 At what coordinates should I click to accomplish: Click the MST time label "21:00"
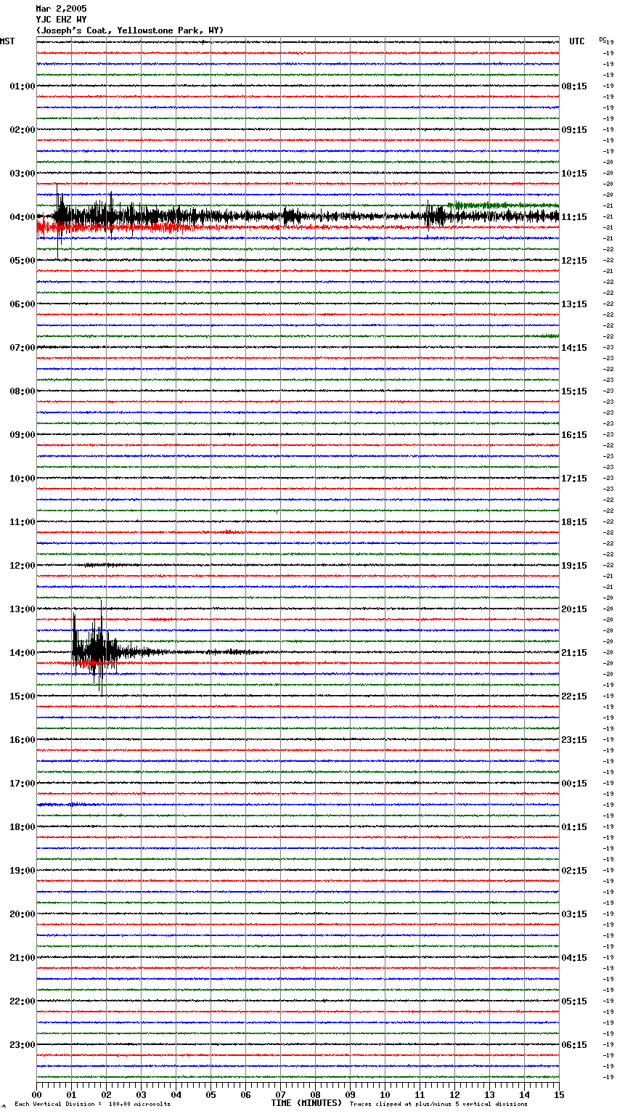[x=23, y=958]
